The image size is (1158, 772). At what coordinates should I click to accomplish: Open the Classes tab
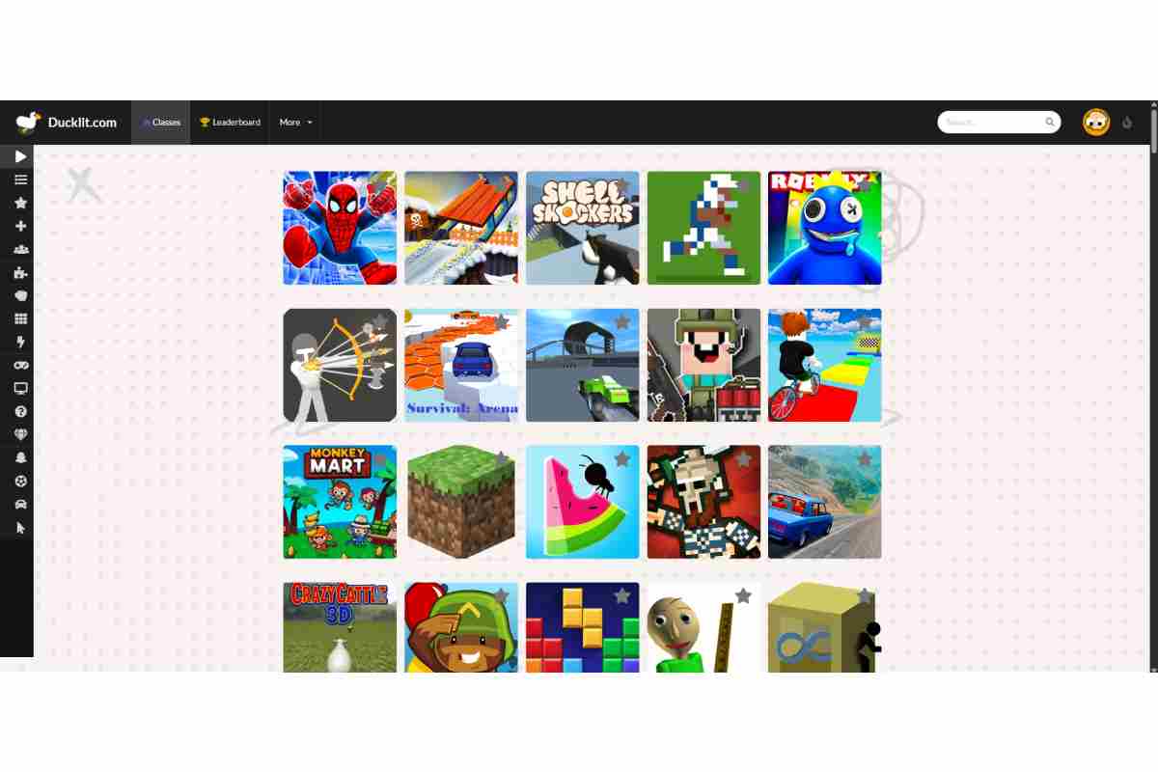pyautogui.click(x=161, y=123)
